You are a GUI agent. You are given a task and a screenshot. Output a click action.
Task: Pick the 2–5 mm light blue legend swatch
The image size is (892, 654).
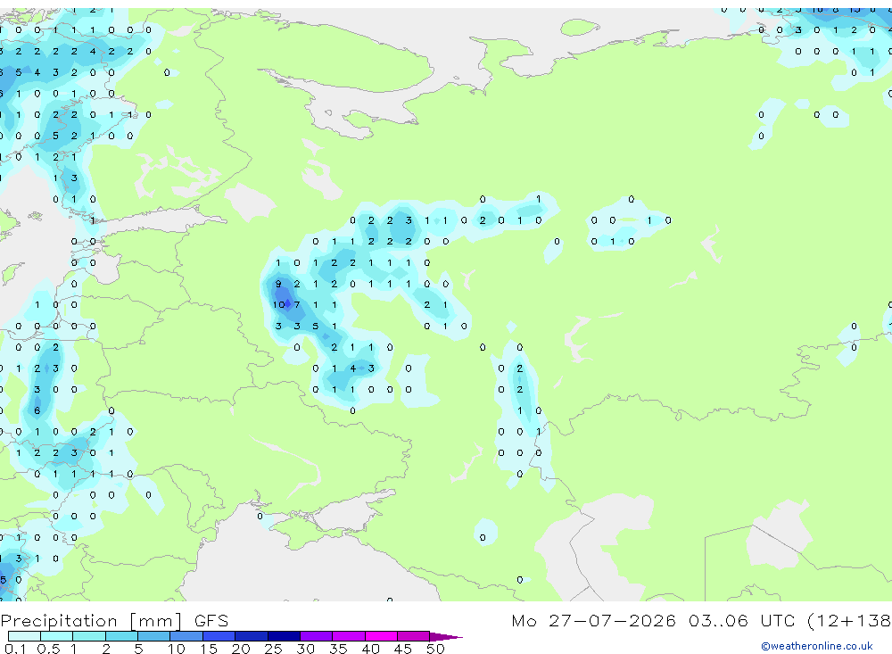point(121,636)
